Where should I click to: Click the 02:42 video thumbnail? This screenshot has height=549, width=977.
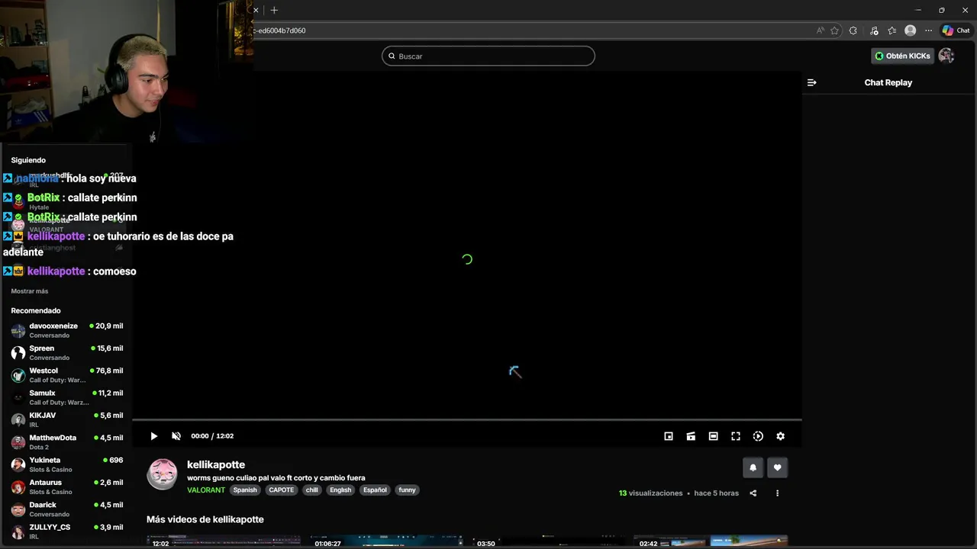(x=711, y=542)
